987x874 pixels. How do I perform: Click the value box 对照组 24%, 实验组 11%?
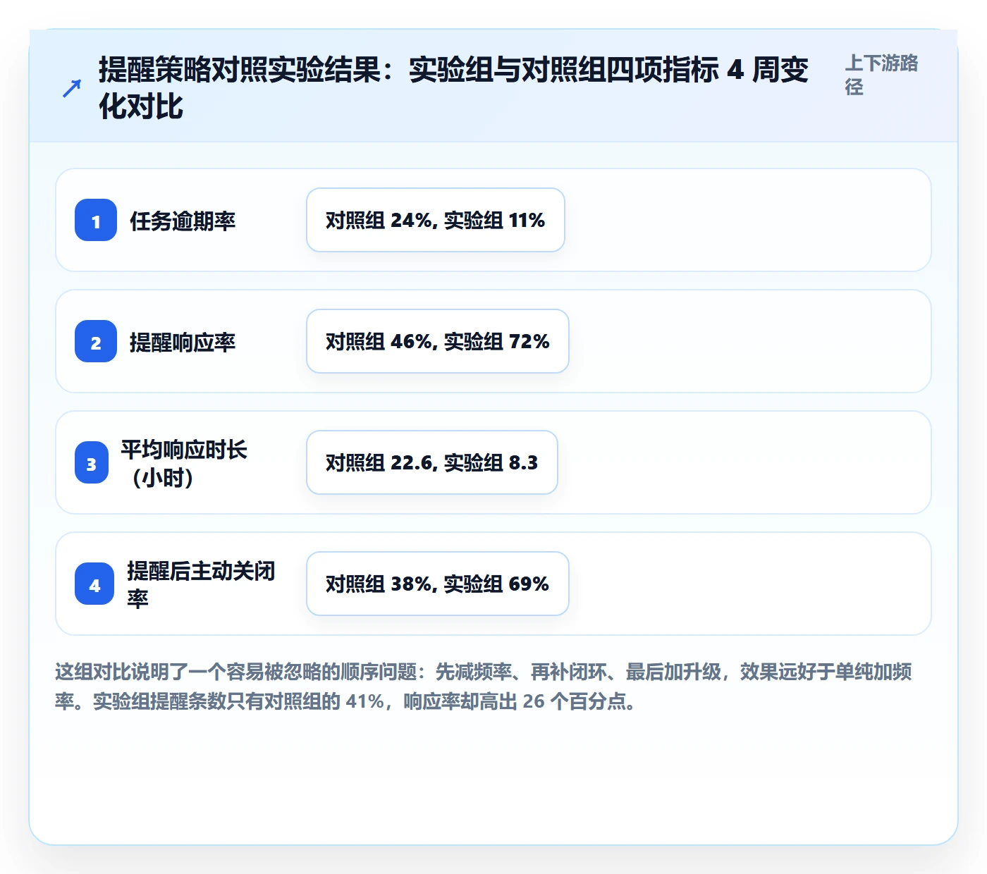436,220
